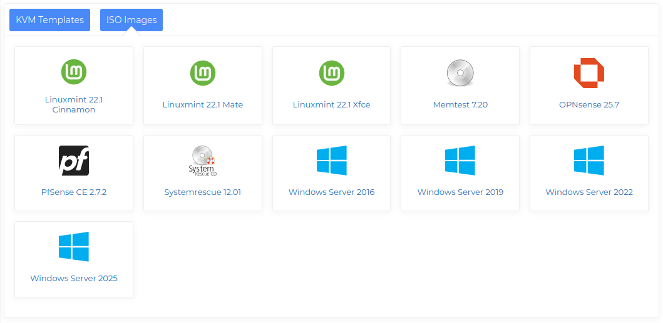Select the ISO Images tab
Screen dimensions: 663x323
click(131, 20)
